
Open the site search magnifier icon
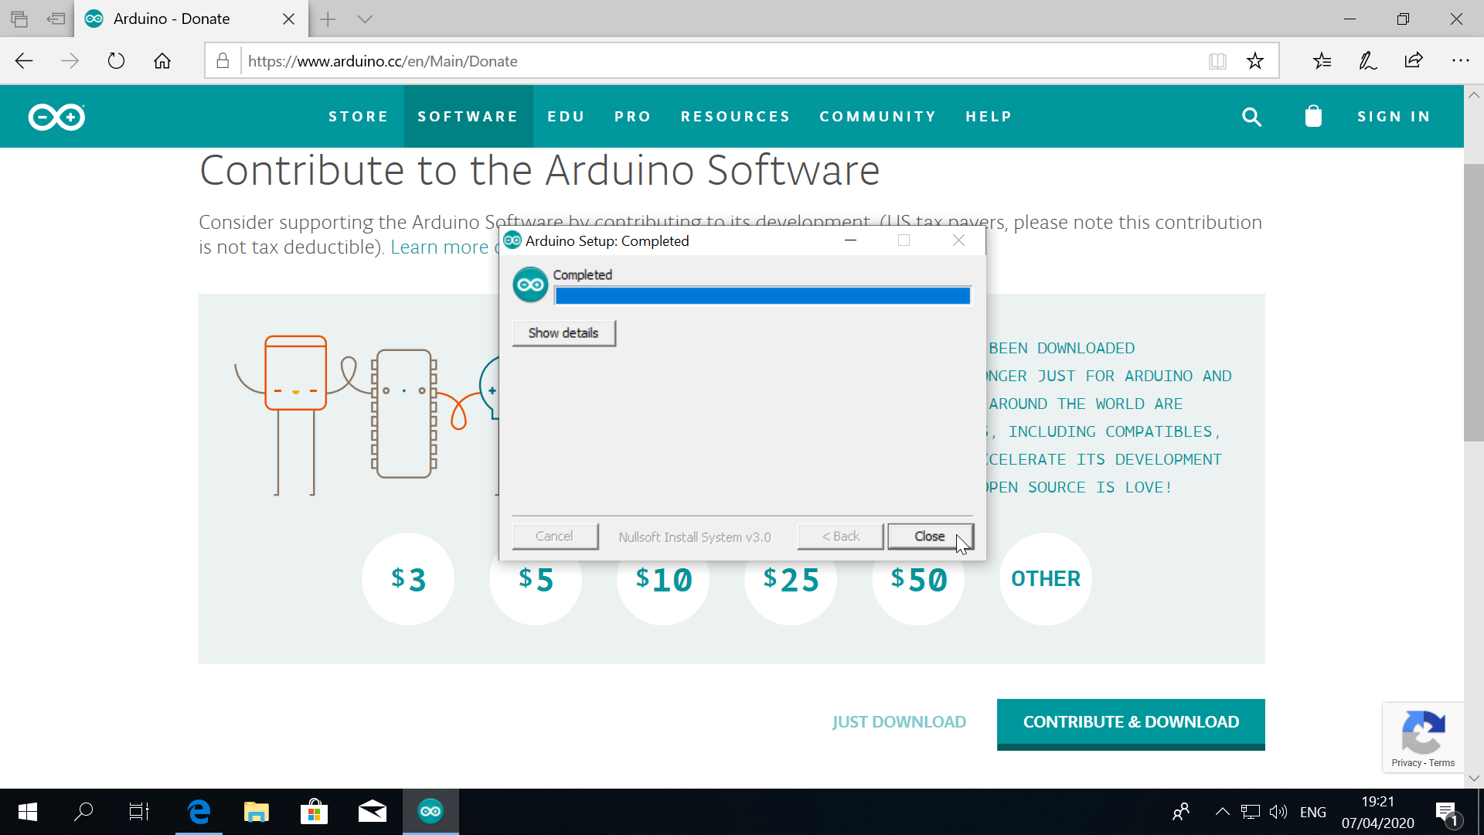point(1251,117)
